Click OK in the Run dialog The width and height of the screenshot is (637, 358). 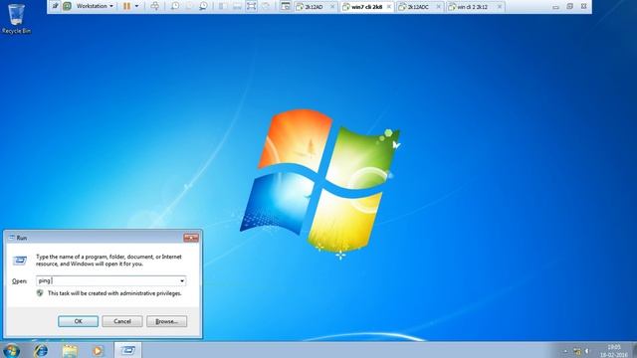tap(78, 321)
